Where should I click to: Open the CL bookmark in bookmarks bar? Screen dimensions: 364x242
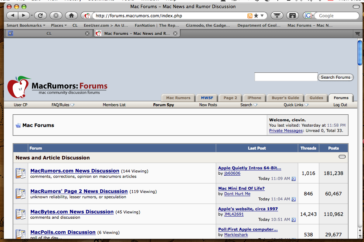click(75, 25)
